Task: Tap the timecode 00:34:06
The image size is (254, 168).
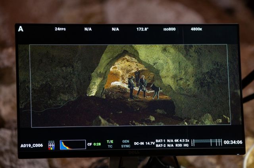Action: [x=233, y=142]
